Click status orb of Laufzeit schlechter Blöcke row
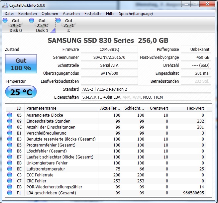Viewport: 218px width, 203px height. [x=10, y=157]
